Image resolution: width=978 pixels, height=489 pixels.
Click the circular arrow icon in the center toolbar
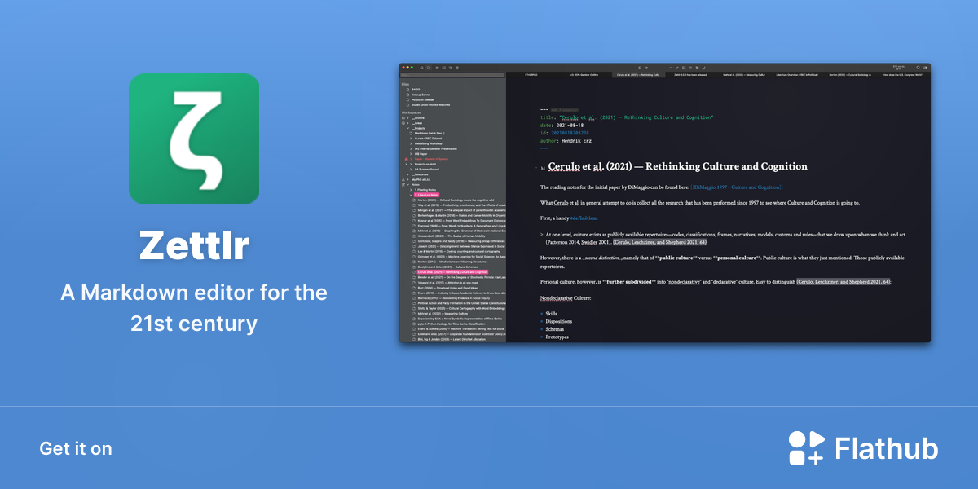[640, 68]
